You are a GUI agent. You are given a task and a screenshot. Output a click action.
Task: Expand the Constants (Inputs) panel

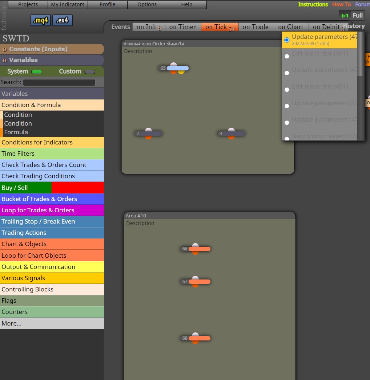pyautogui.click(x=52, y=49)
